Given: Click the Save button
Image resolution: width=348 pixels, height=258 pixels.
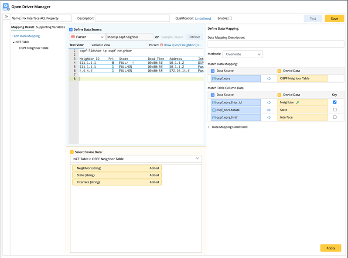Looking at the screenshot, I should click(334, 18).
